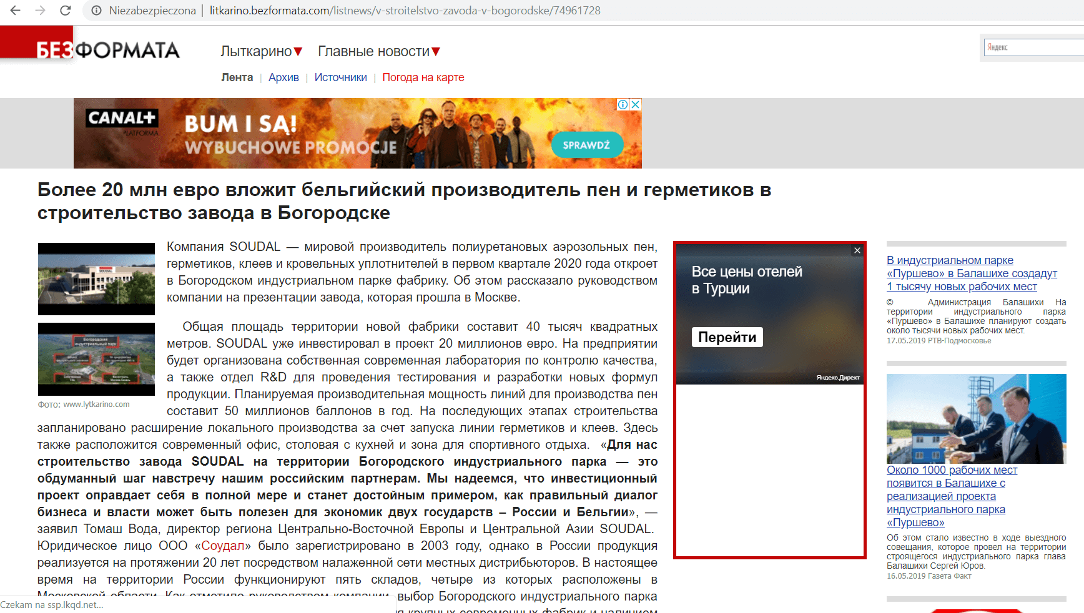Expand the Лыткарино city dropdown

pos(262,51)
